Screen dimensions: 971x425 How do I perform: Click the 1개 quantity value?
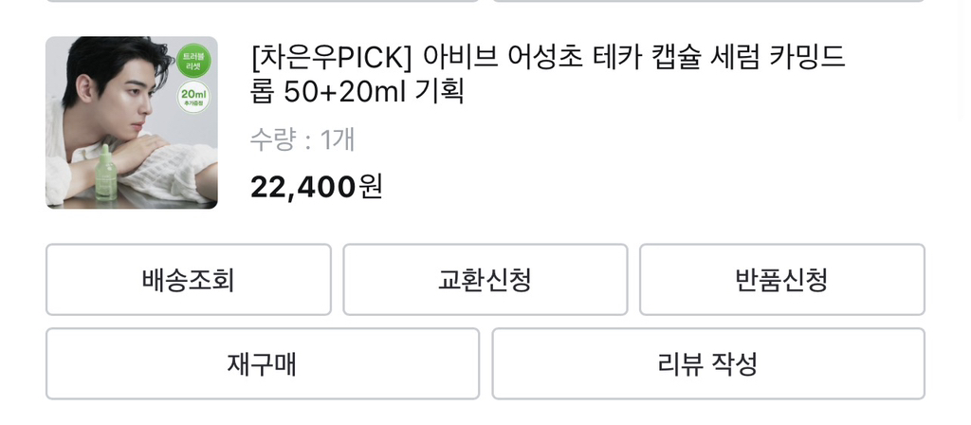(338, 140)
